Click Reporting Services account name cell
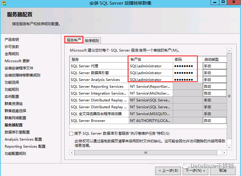 coord(151,87)
